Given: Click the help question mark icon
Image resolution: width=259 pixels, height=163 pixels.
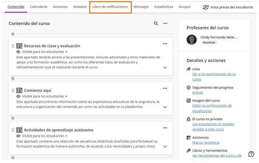Looking at the screenshot, I should (251, 154).
